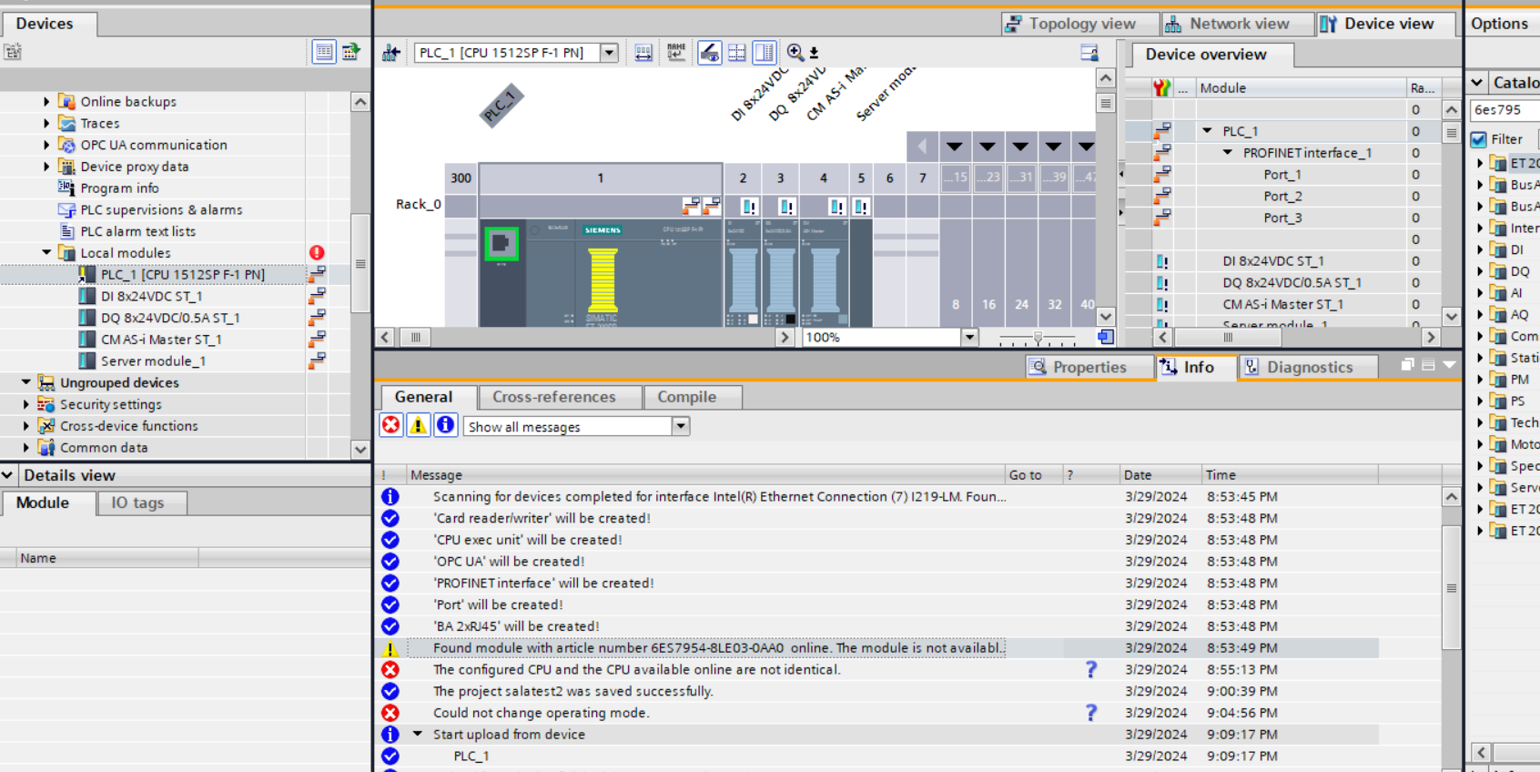
Task: Click the switch to network view icon
Action: click(391, 53)
